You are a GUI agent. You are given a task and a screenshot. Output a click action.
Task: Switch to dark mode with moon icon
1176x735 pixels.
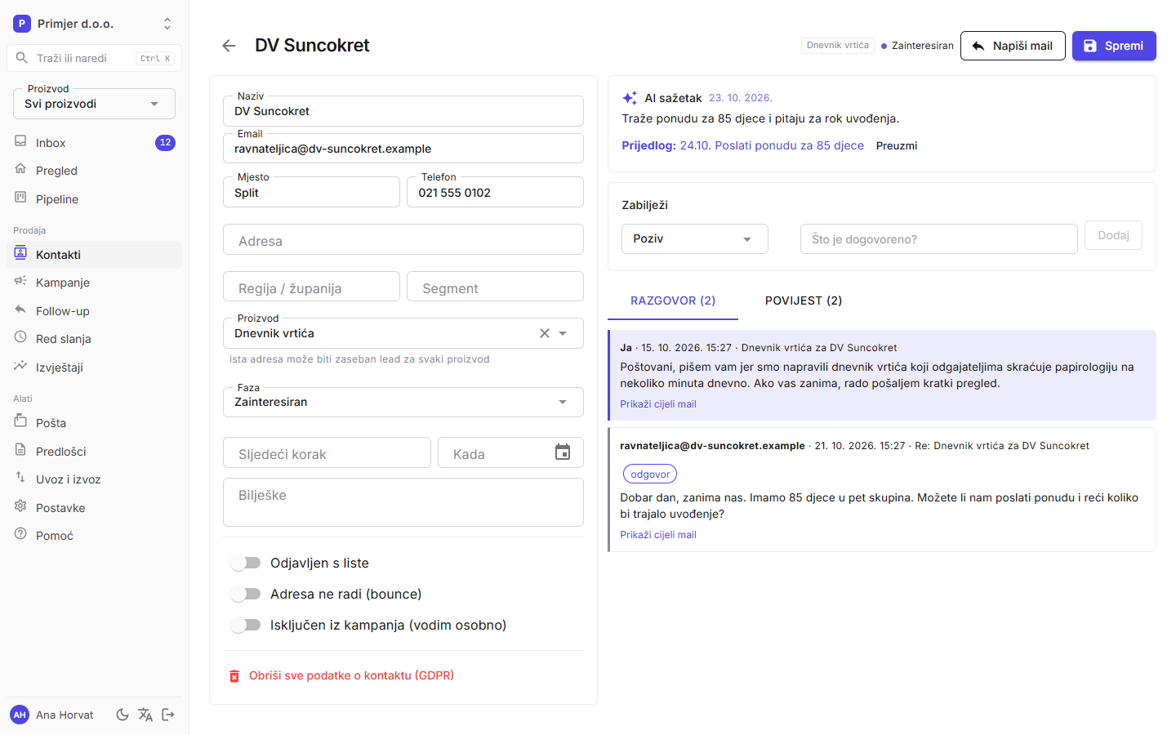122,715
